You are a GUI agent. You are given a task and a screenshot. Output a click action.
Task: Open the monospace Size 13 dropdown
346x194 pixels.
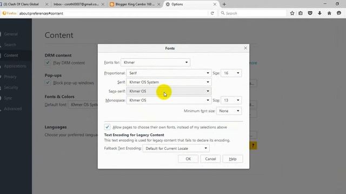point(231,100)
